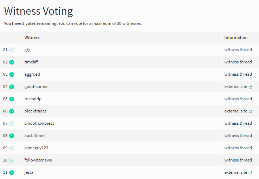Open good-karma's external site link
This screenshot has width=259, height=179.
238,87
